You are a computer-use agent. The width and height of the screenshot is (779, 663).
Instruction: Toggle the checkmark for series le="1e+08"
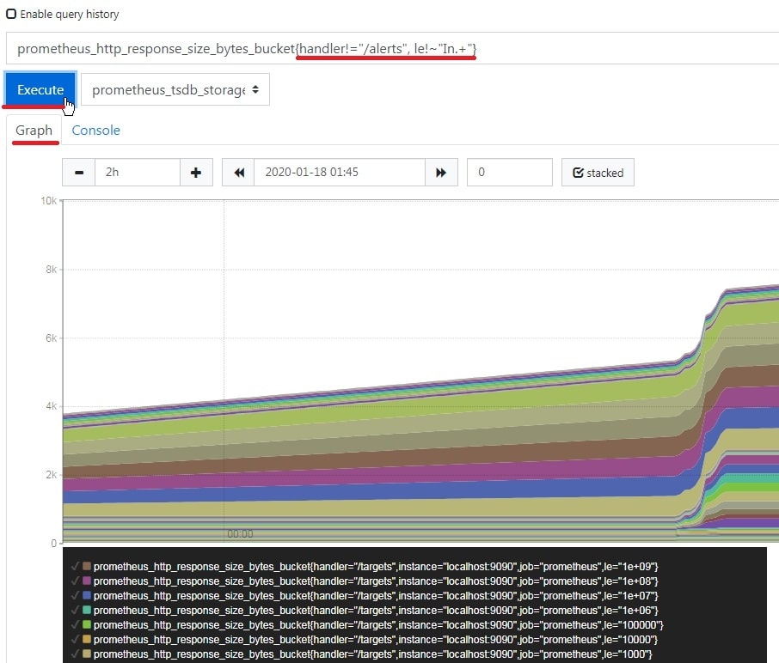pos(75,581)
